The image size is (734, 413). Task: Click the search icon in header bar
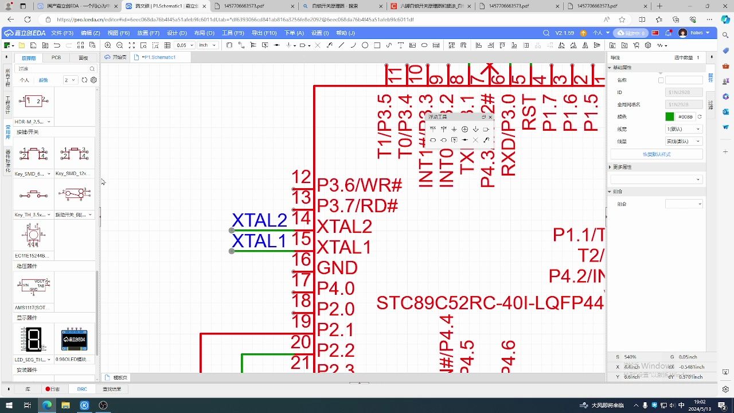(546, 33)
